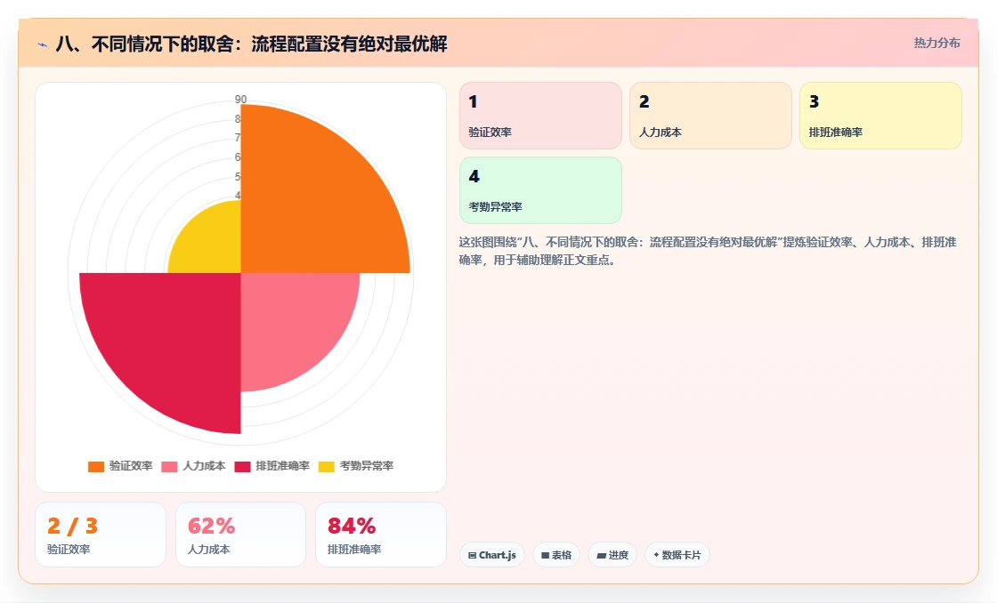Click the 2 / 3 验证效率 stat card

[x=101, y=535]
